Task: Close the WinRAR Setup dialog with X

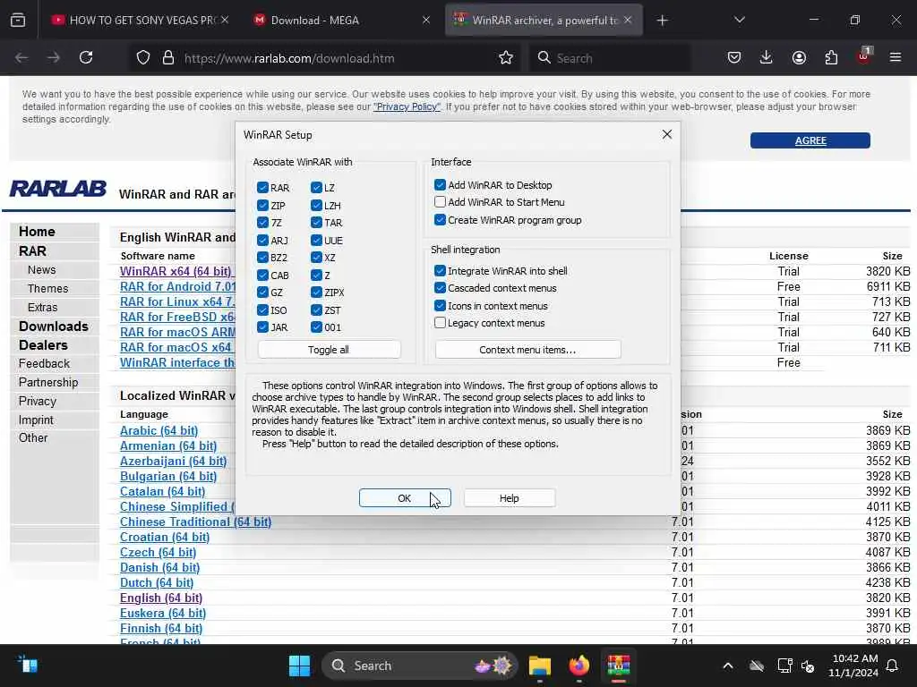Action: (666, 134)
